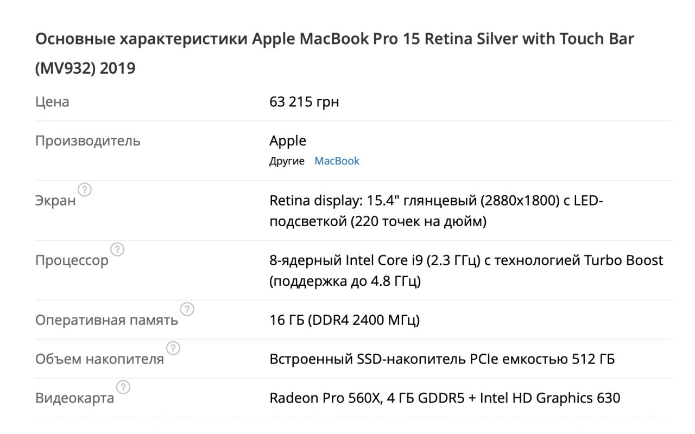Click the Apple manufacturer name

[x=288, y=141]
